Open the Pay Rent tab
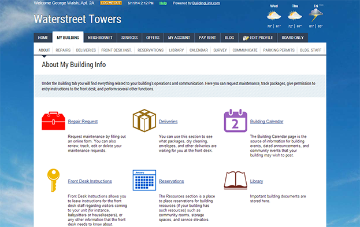The height and width of the screenshot is (227, 360). tap(207, 38)
